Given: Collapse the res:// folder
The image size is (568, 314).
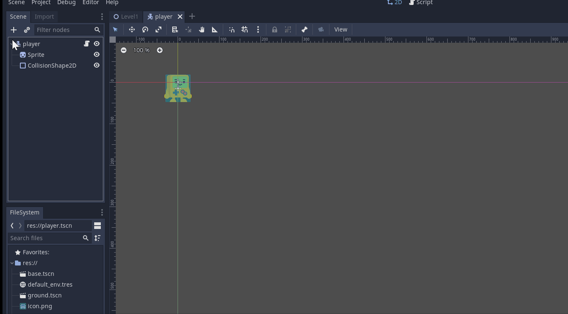Looking at the screenshot, I should 12,263.
